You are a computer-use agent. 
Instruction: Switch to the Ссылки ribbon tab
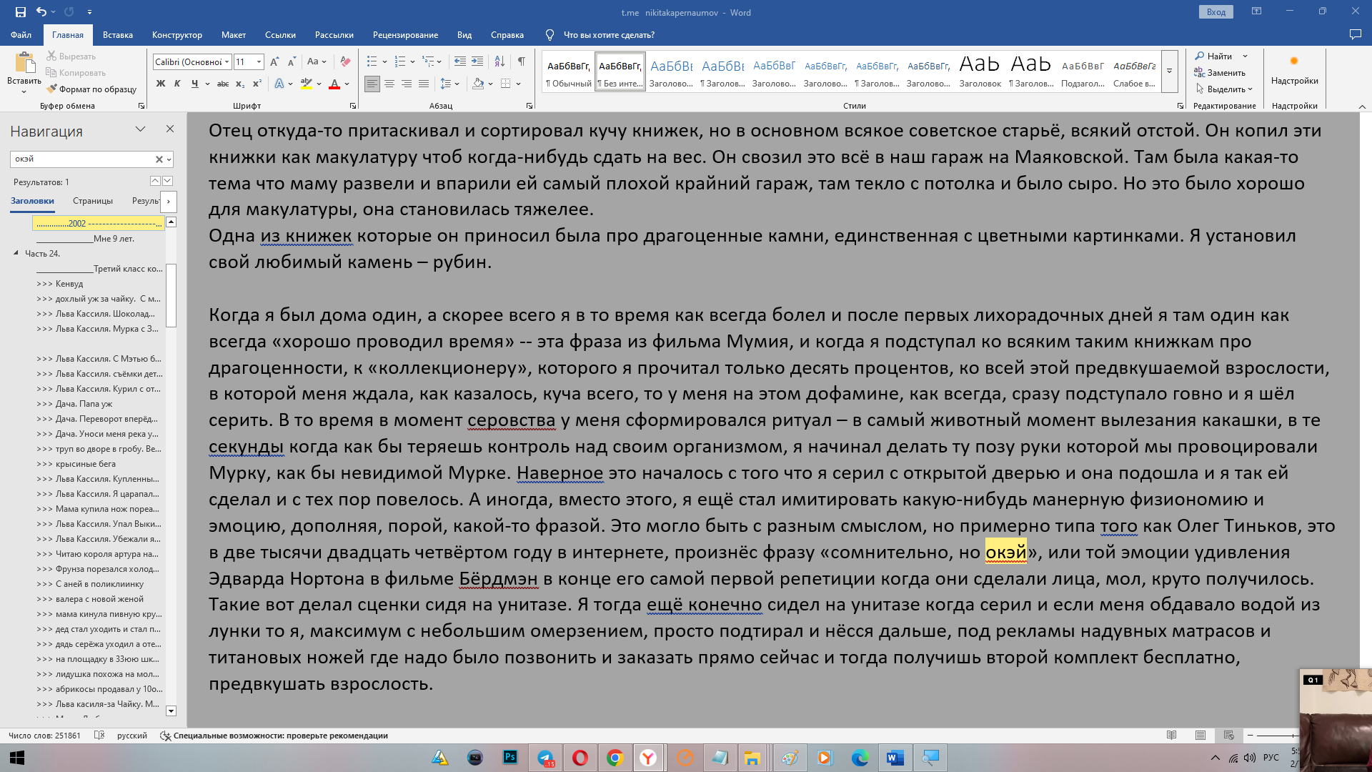coord(280,34)
